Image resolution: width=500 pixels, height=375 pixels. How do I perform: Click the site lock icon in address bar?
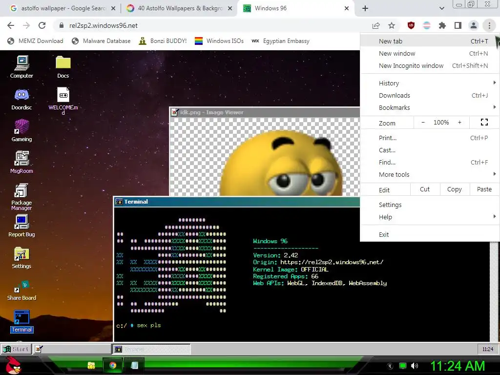(x=62, y=25)
